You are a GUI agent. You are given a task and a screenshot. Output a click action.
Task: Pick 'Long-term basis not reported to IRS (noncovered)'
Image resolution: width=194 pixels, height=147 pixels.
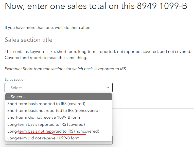click(59, 131)
